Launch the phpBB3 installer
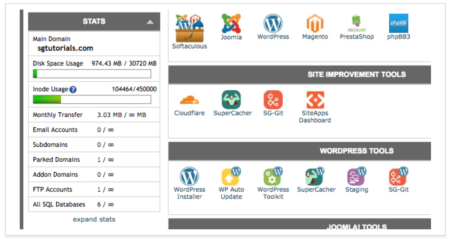The height and width of the screenshot is (242, 452). pyautogui.click(x=399, y=23)
